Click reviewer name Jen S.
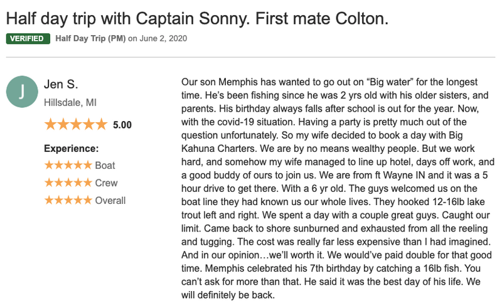Screen dimensions: 502x308 [61, 84]
